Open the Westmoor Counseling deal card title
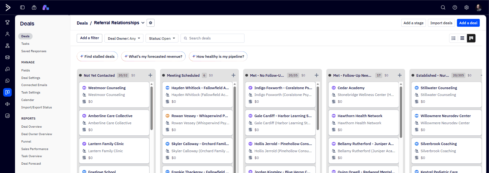The height and width of the screenshot is (173, 489). click(107, 88)
